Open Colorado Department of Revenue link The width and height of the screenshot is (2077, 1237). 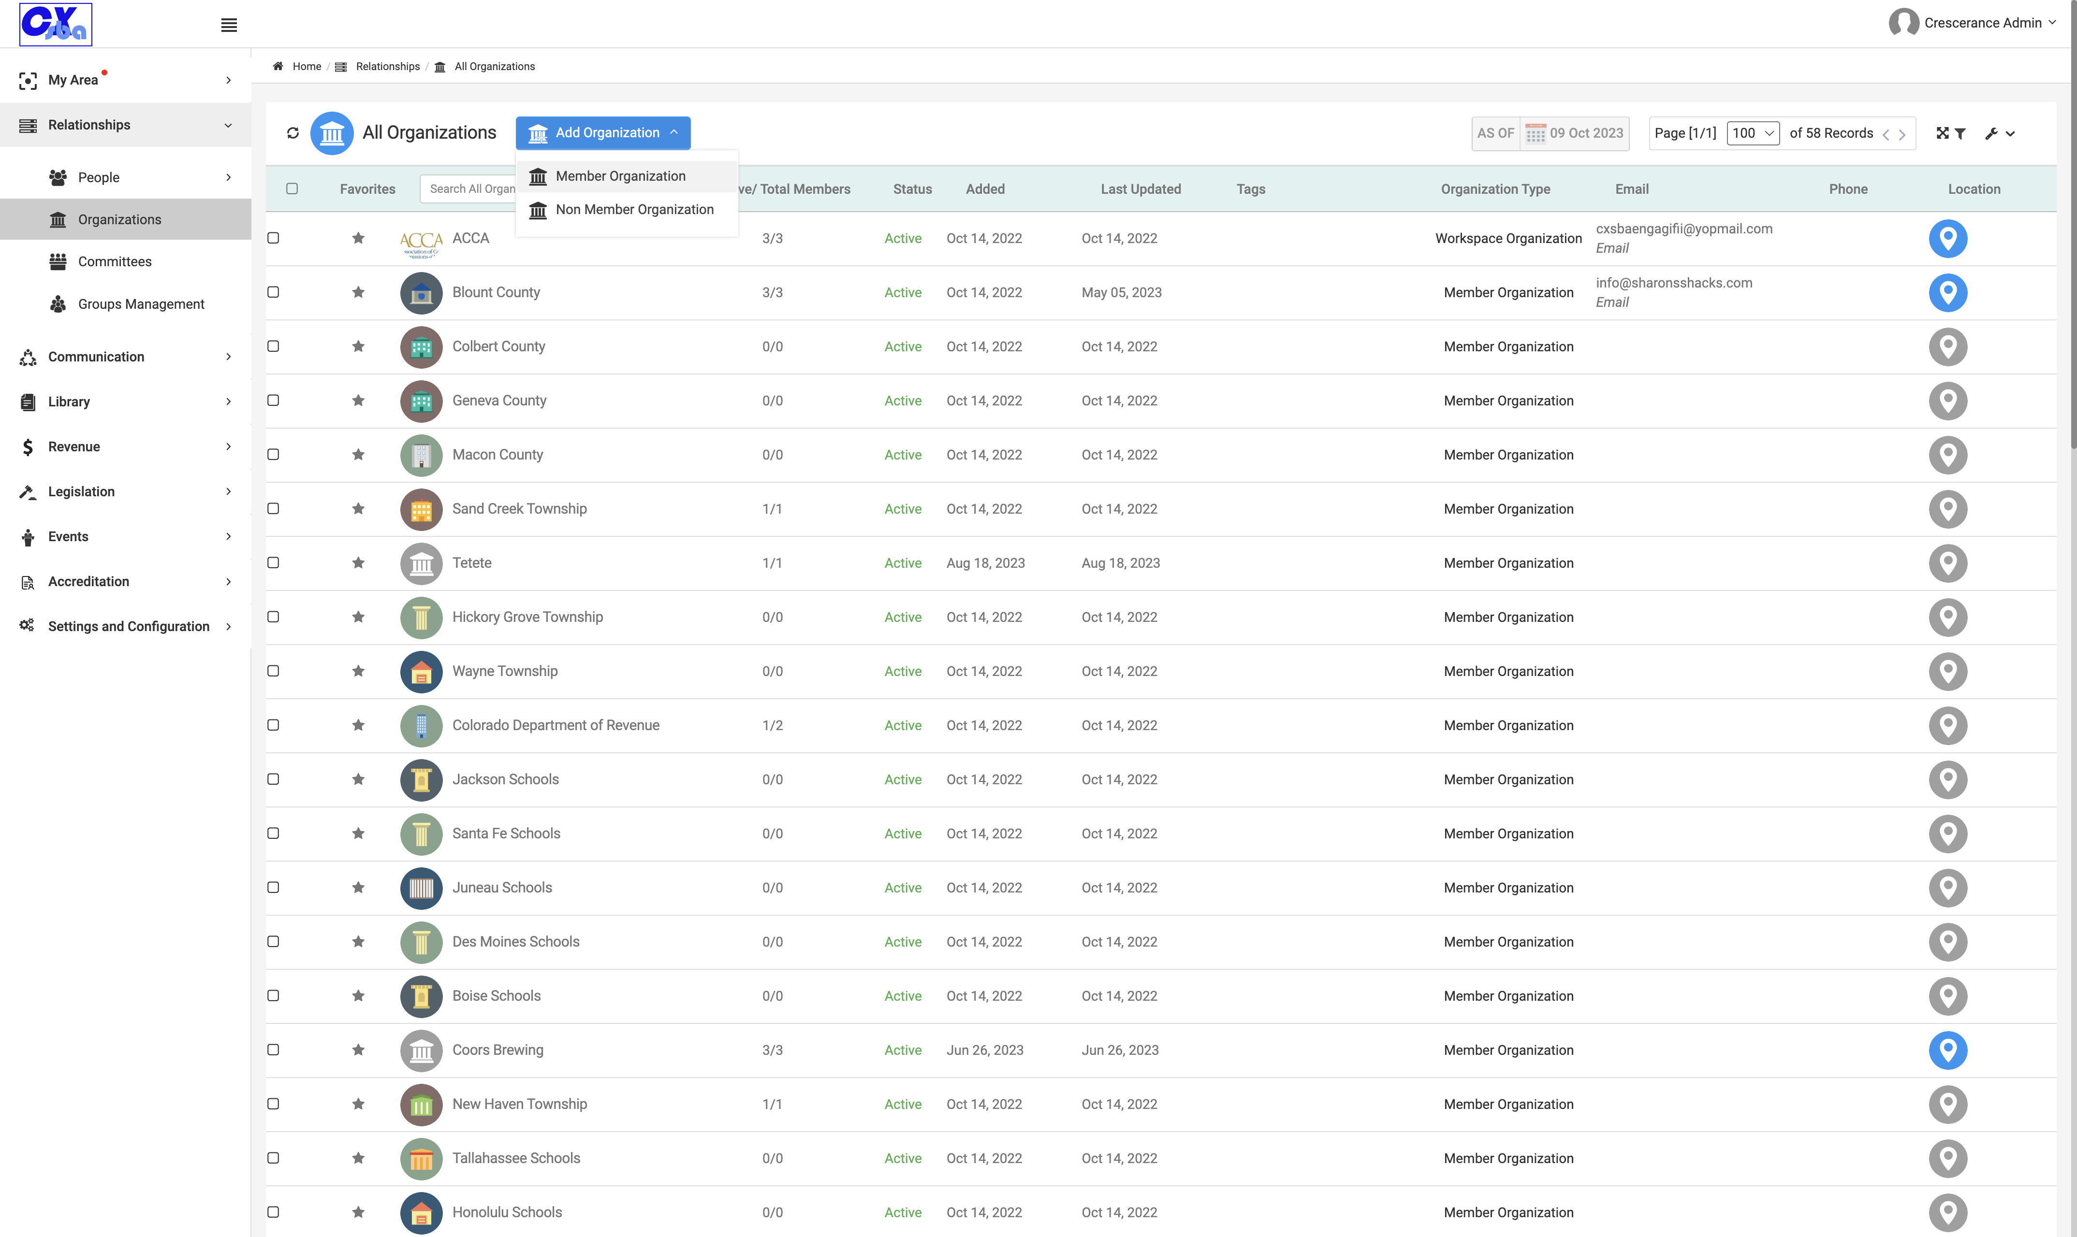(x=556, y=725)
